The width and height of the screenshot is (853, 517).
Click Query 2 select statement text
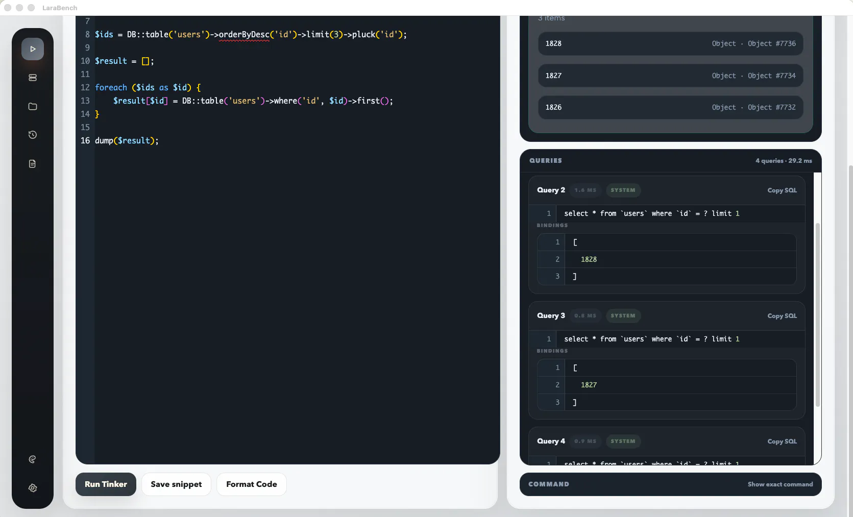[652, 213]
